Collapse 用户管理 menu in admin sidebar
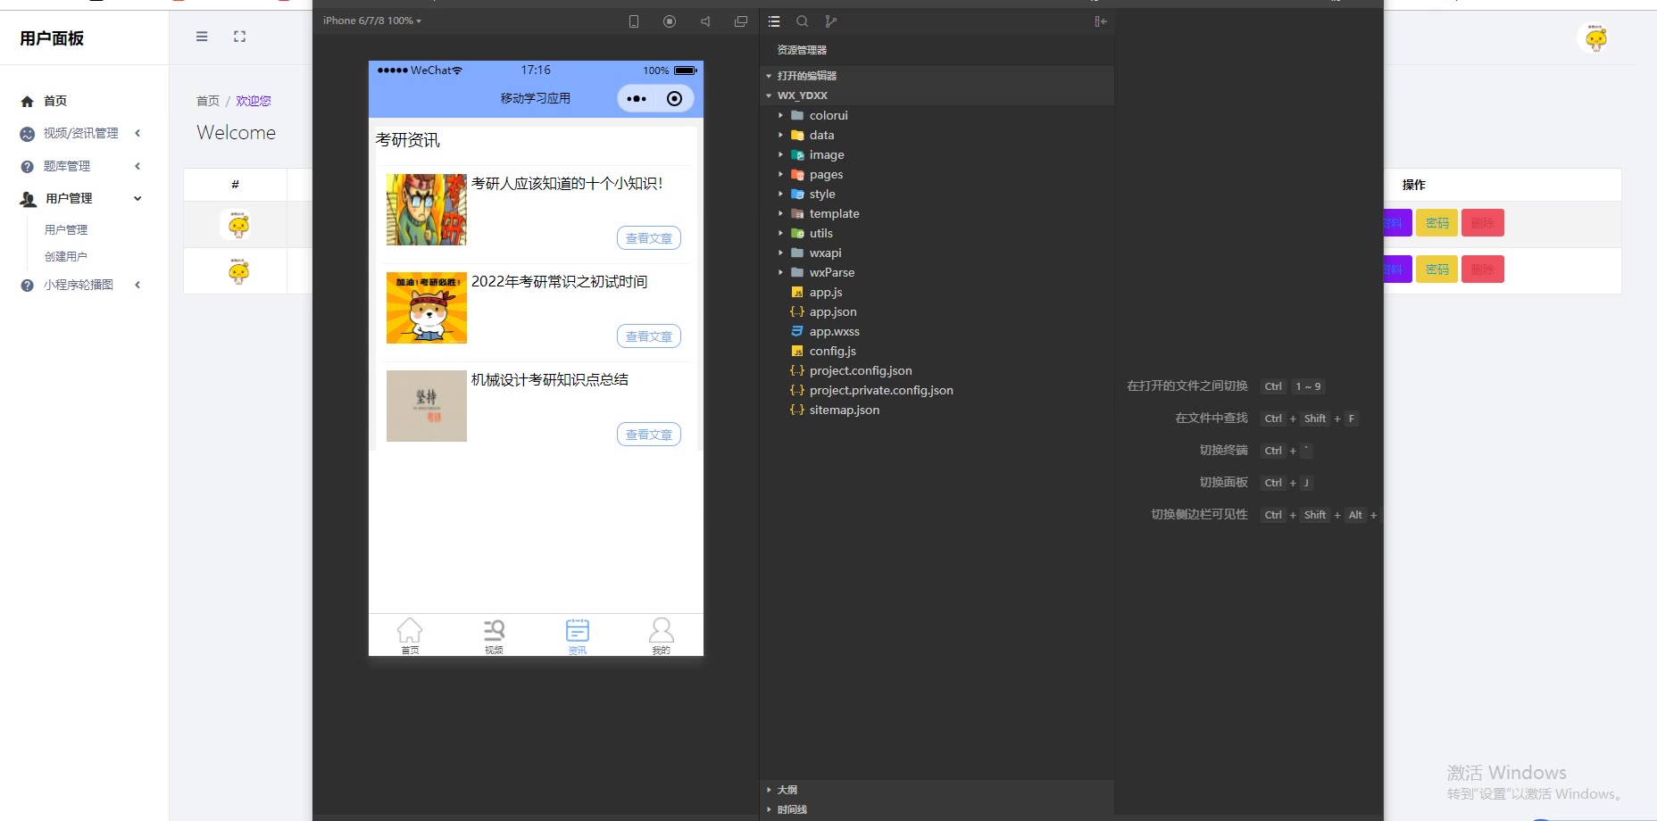 (x=80, y=198)
